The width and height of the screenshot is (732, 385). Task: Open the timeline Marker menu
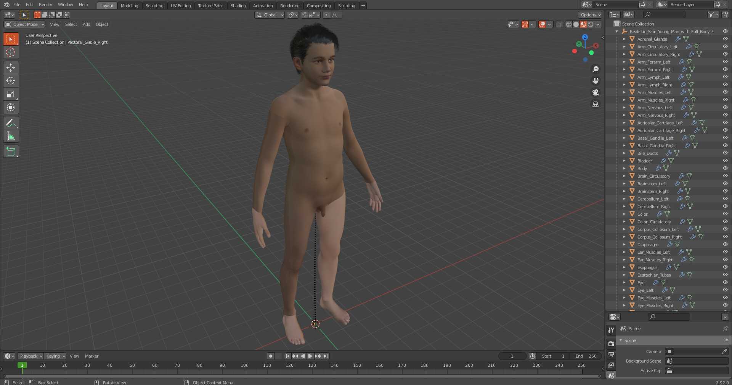pyautogui.click(x=91, y=356)
